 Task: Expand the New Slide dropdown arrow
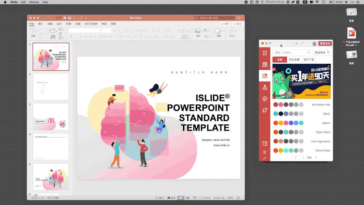(57, 31)
